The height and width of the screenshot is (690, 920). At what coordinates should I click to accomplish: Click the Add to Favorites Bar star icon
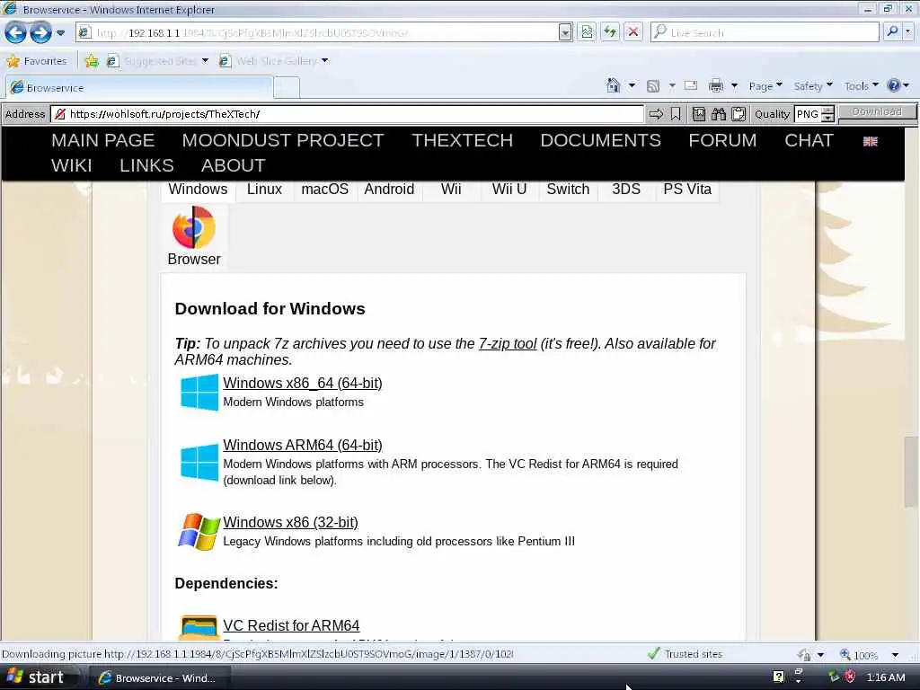click(x=92, y=61)
